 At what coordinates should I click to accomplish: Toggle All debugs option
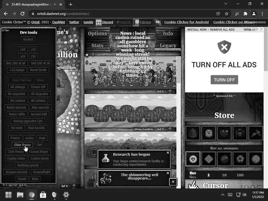click(18, 87)
